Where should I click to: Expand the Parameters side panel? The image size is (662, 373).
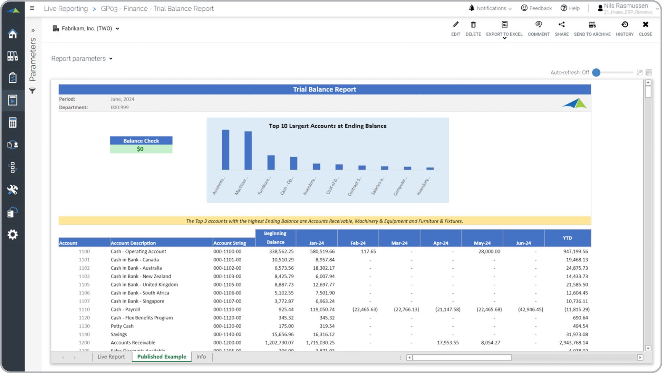pyautogui.click(x=33, y=30)
